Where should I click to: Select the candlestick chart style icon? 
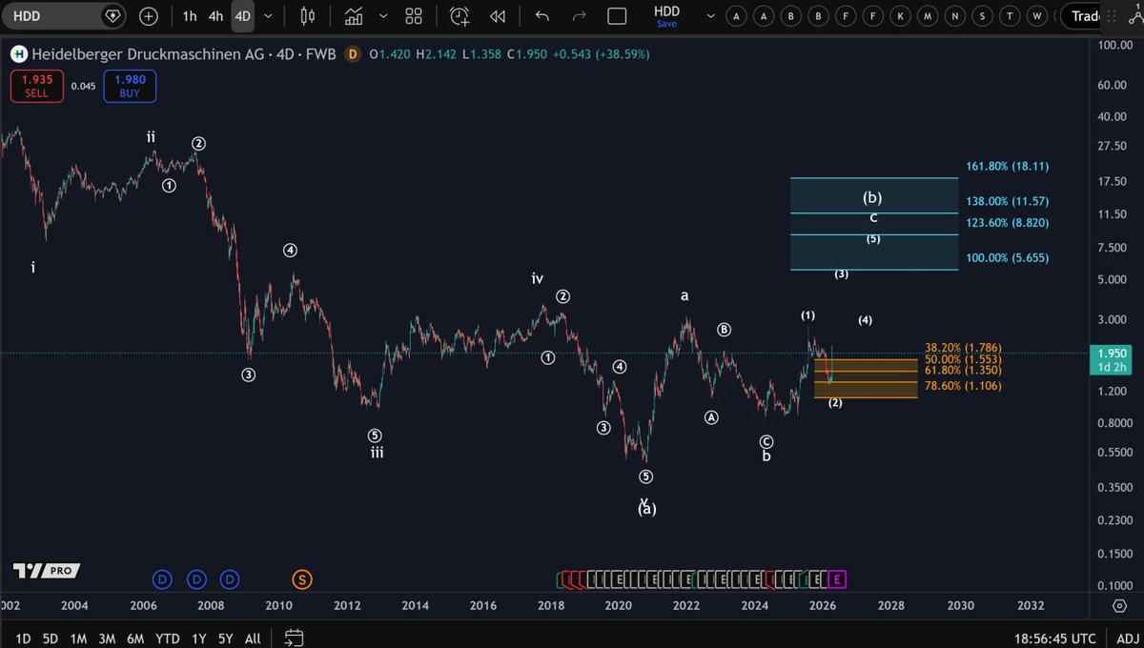[308, 16]
